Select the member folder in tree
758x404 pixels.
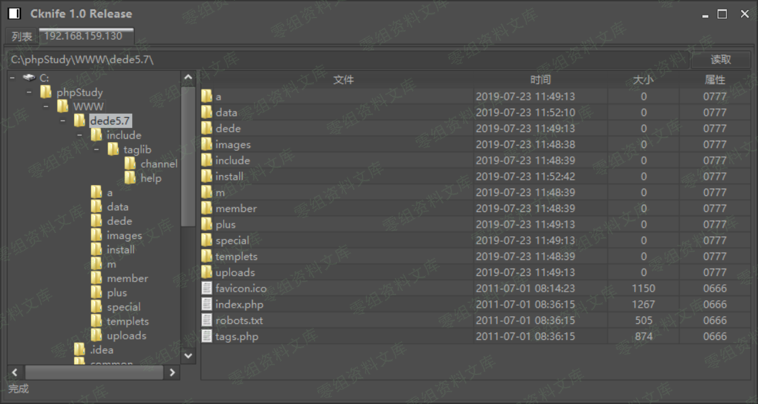[x=127, y=278]
